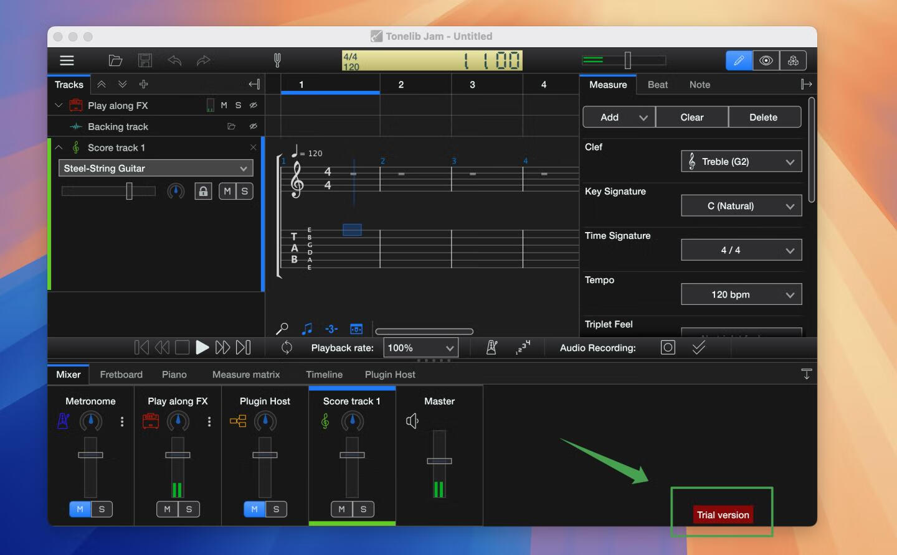Open Playback rate 100% dropdown

point(420,348)
